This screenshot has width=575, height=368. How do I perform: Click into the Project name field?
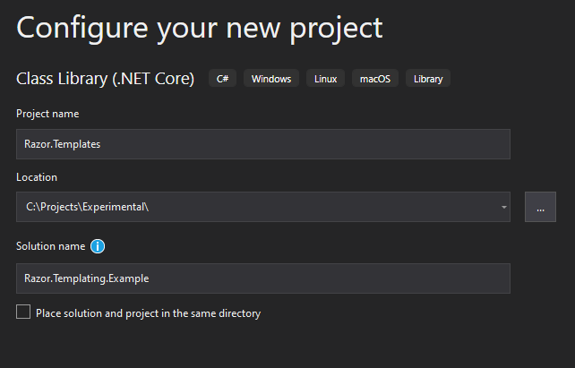[263, 144]
